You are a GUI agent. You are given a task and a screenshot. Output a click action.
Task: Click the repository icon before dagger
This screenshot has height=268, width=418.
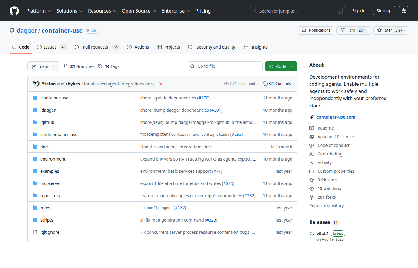tap(12, 31)
